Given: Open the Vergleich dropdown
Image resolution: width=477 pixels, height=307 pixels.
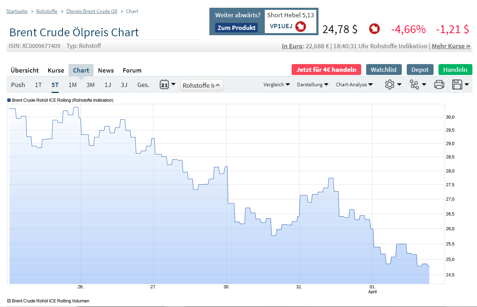Looking at the screenshot, I should pyautogui.click(x=277, y=84).
